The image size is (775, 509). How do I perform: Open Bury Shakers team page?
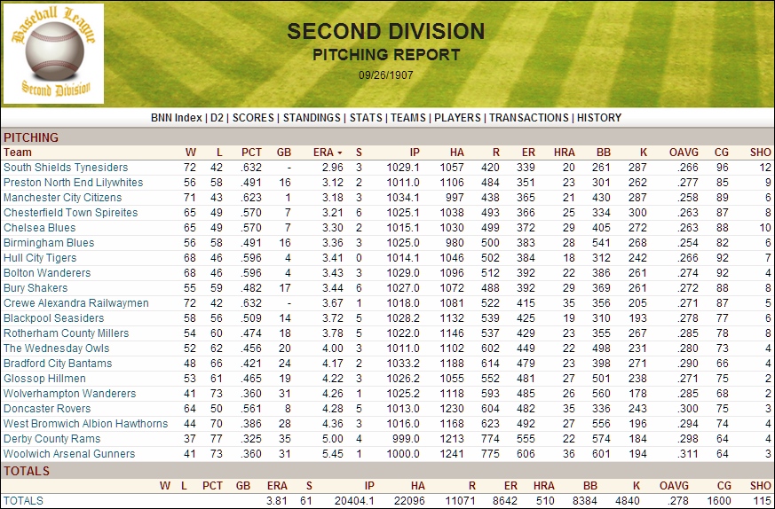click(x=36, y=288)
